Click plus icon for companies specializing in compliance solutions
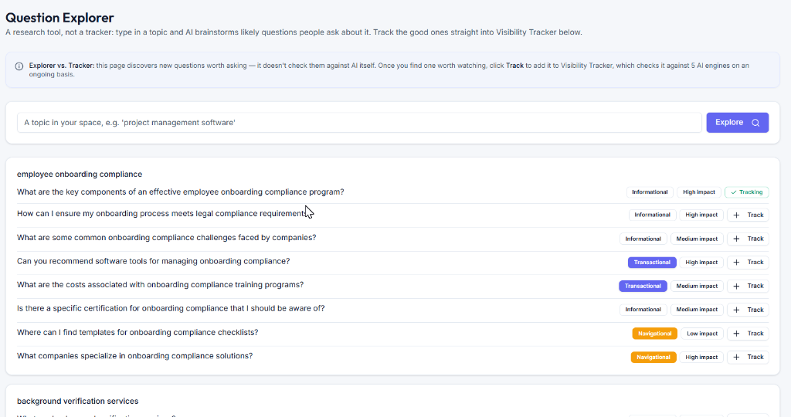791x417 pixels. tap(736, 357)
